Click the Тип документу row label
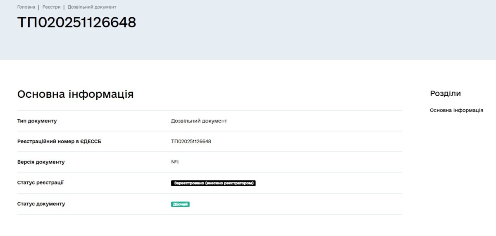The width and height of the screenshot is (496, 236). point(37,121)
